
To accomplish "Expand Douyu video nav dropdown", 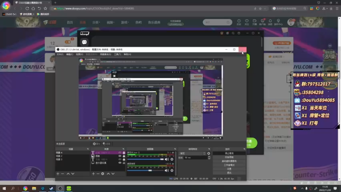I will (x=110, y=23).
